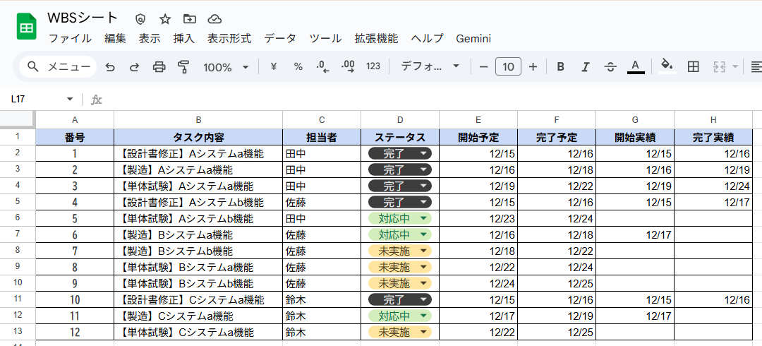The height and width of the screenshot is (346, 762).
Task: Click the decrease font size minus button
Action: click(x=483, y=67)
